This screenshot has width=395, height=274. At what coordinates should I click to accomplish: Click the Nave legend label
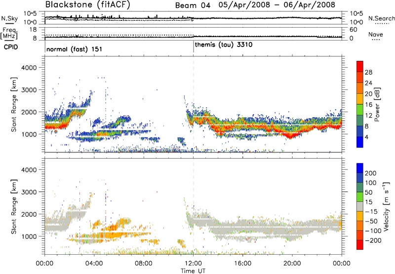pos(376,35)
